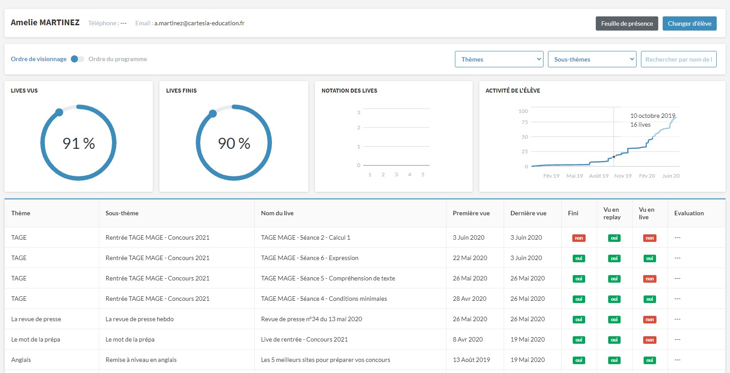Click the Anglais theme cell
This screenshot has height=373, width=730.
point(21,360)
